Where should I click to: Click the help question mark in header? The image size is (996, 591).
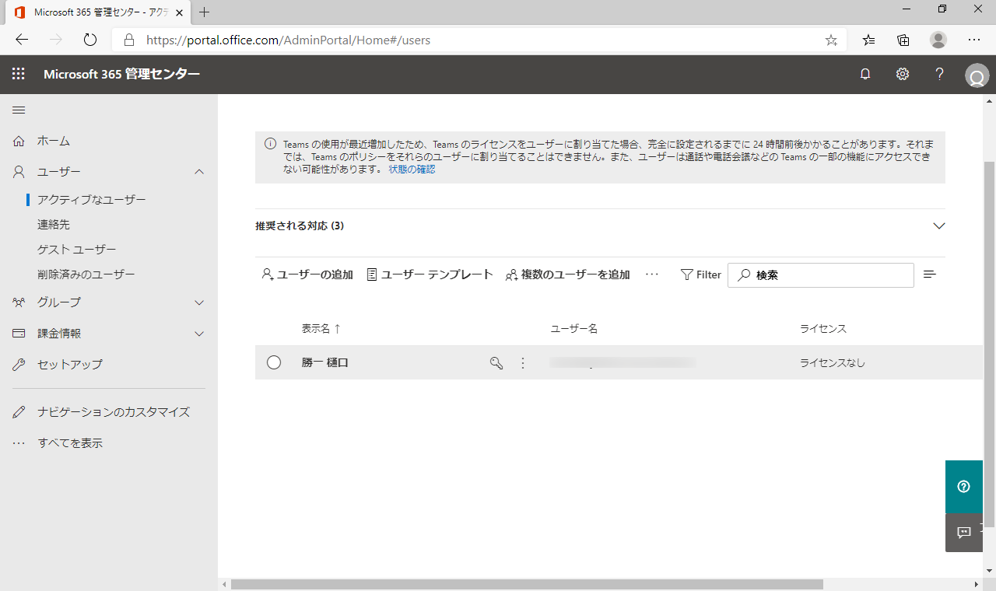coord(939,74)
